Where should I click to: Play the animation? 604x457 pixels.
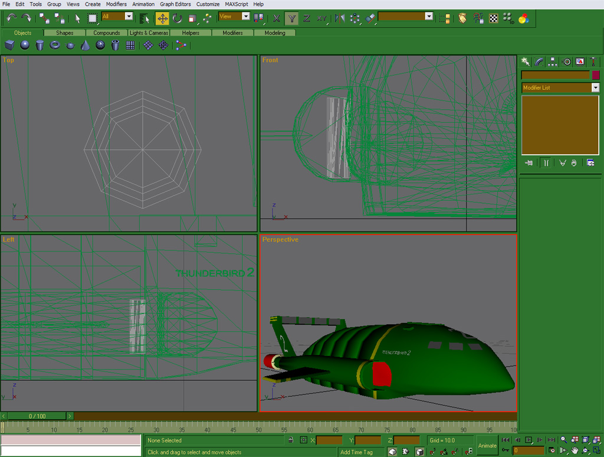[x=528, y=440]
